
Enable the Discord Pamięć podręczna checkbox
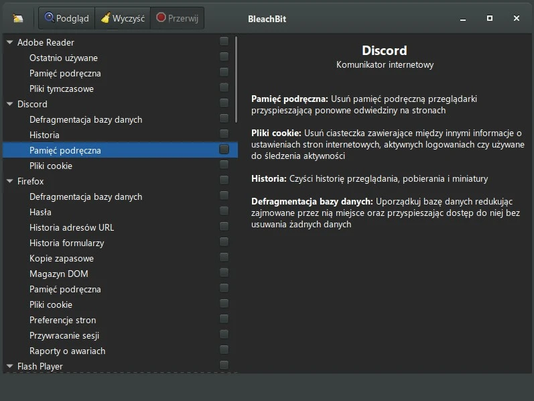tap(224, 150)
